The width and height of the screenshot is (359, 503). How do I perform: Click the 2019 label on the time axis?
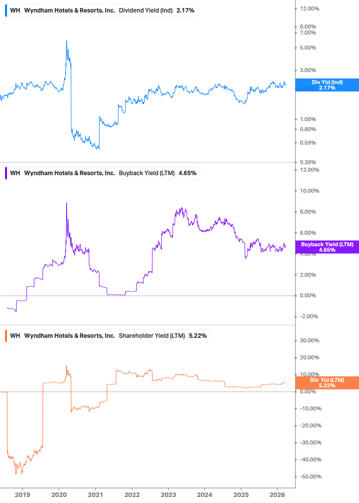23,495
